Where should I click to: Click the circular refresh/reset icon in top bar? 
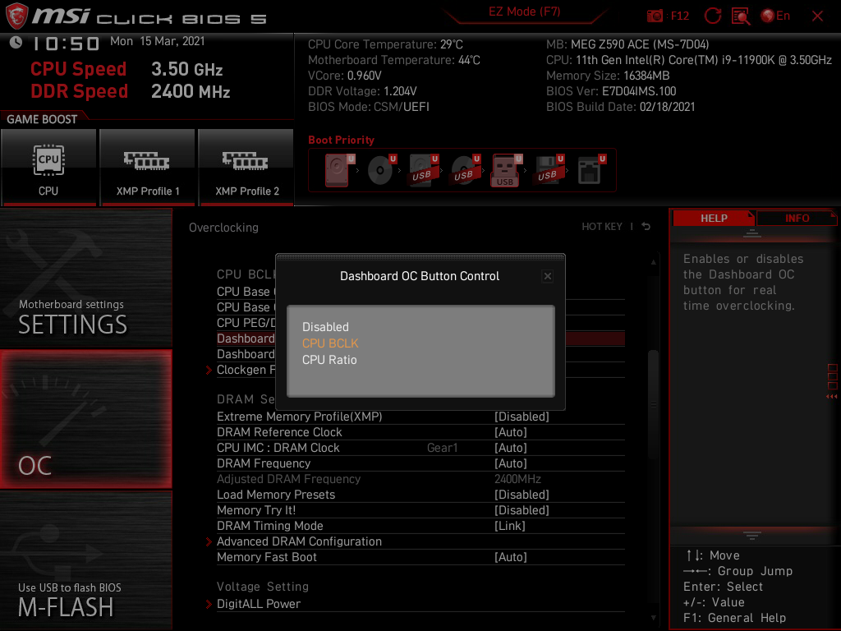[x=713, y=16]
